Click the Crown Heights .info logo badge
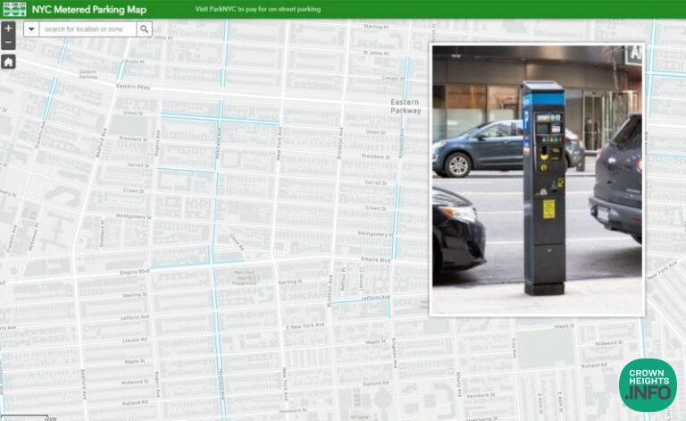Image resolution: width=686 pixels, height=421 pixels. click(648, 385)
